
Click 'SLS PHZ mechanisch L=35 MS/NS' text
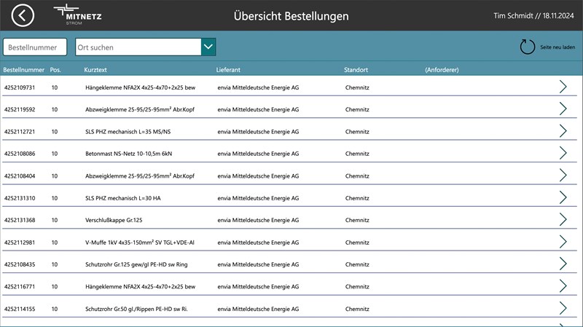(128, 132)
